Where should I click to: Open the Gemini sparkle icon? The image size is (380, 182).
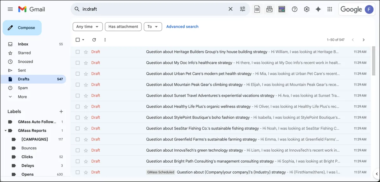[x=318, y=9]
